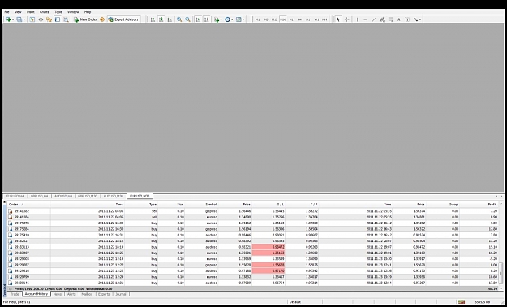
Task: Select the Cursor tool
Action: [x=338, y=19]
